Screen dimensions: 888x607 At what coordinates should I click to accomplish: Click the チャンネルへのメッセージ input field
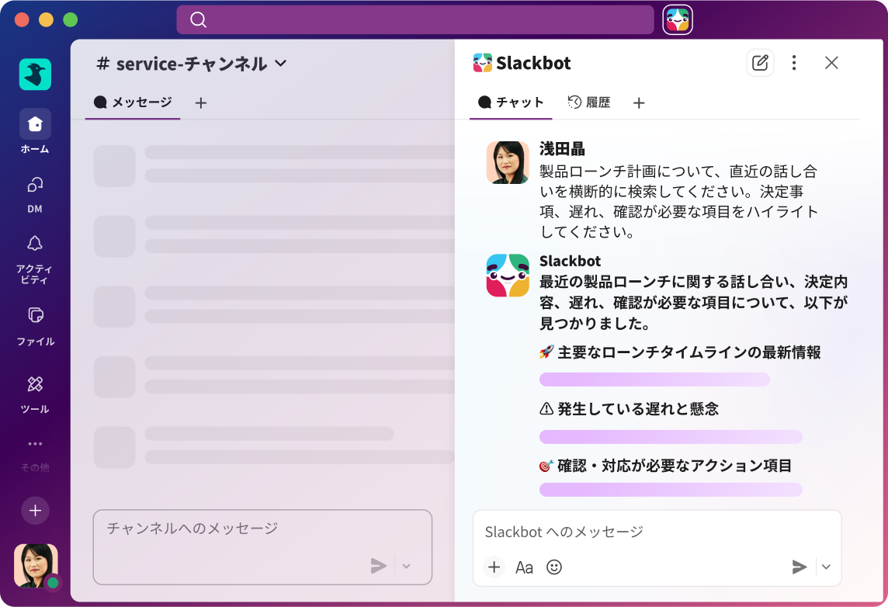[x=263, y=547]
